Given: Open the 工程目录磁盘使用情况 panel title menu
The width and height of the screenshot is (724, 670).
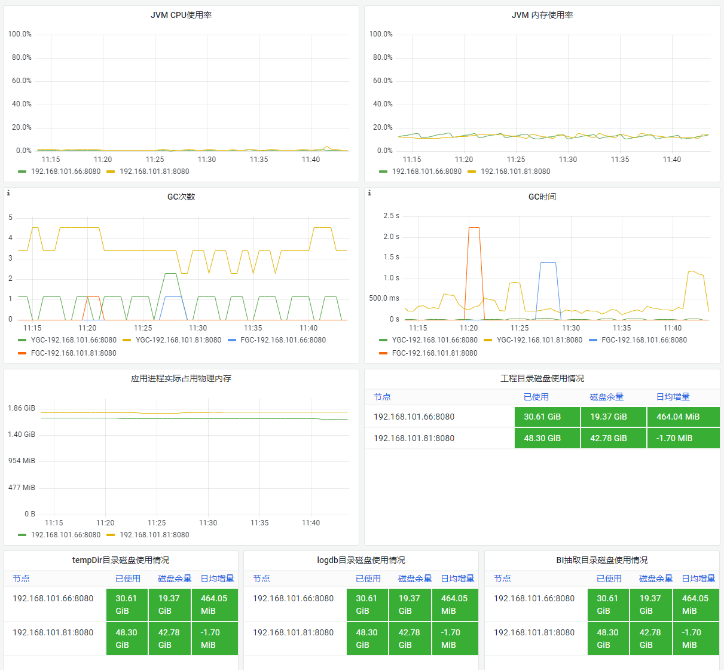Looking at the screenshot, I should point(542,378).
